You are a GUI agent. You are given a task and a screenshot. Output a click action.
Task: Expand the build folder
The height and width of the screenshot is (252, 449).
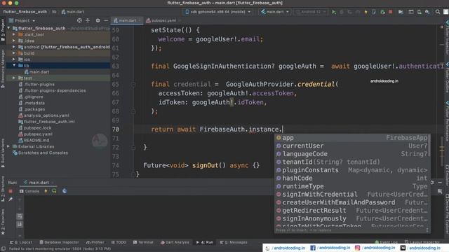pyautogui.click(x=14, y=53)
